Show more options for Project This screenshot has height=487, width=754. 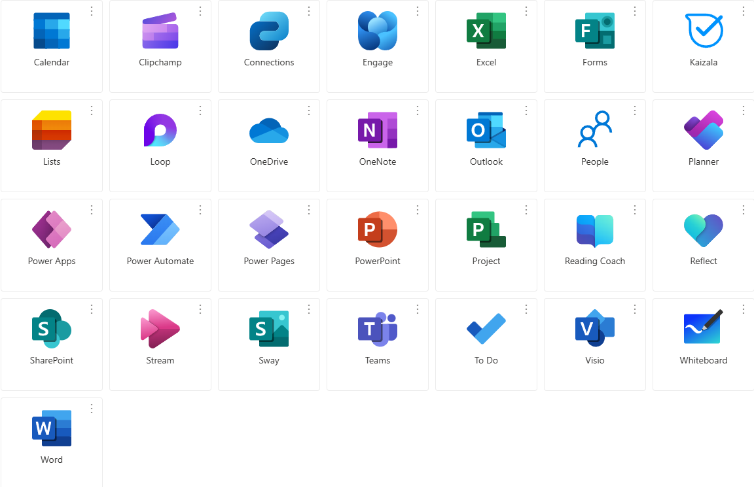[526, 210]
